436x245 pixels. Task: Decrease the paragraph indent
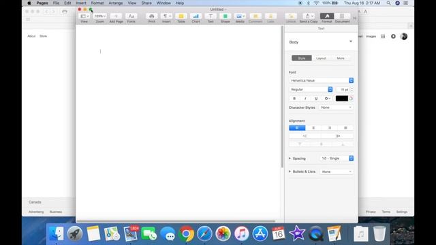point(305,136)
